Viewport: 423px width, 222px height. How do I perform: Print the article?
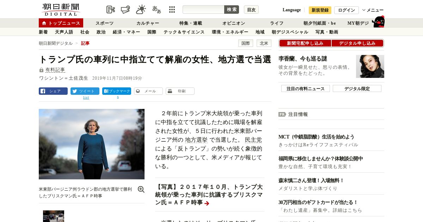180,91
